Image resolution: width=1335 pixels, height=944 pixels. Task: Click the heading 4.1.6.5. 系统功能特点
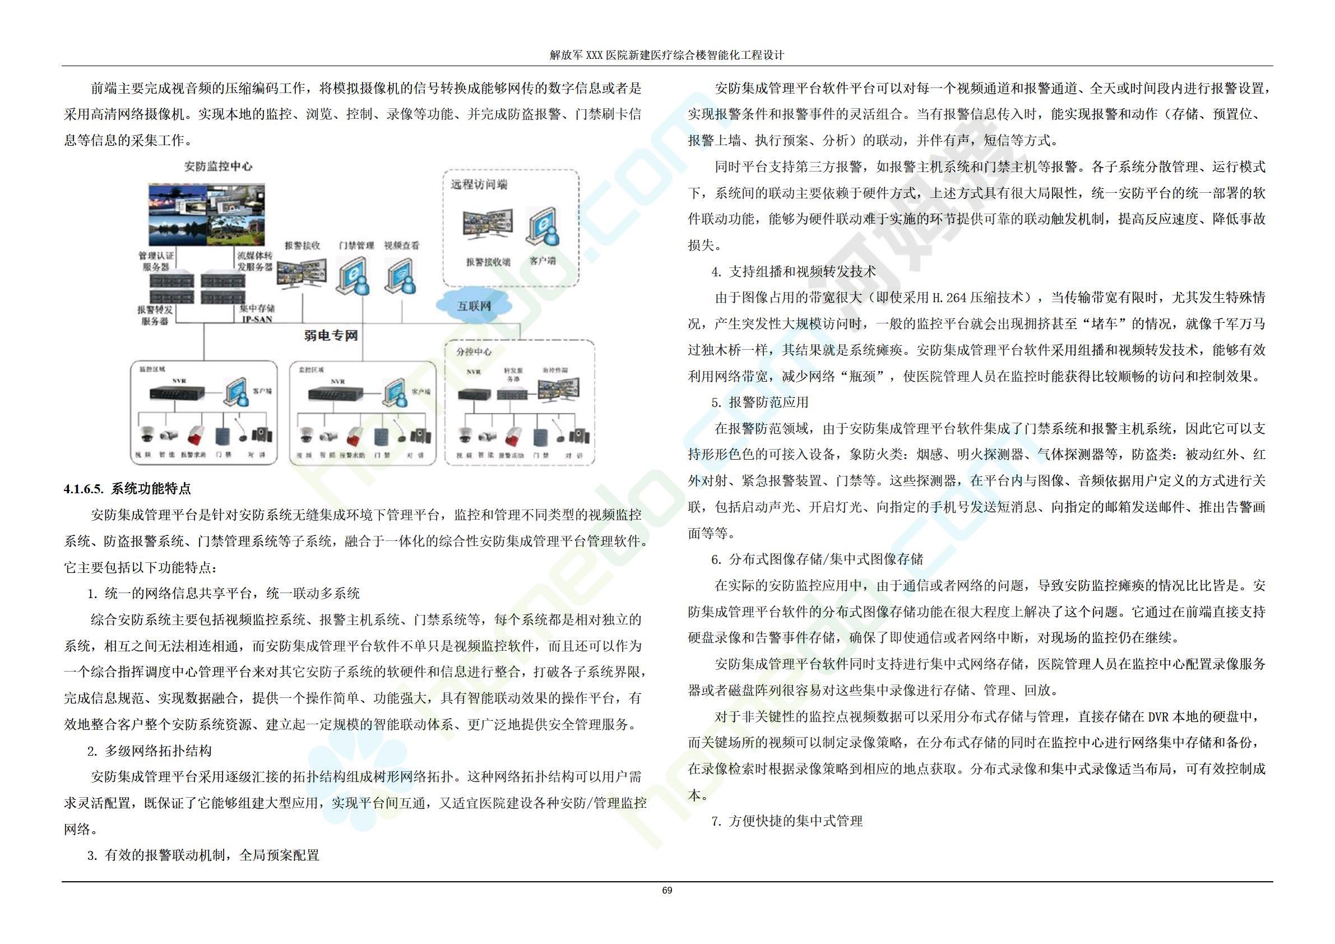pos(127,489)
